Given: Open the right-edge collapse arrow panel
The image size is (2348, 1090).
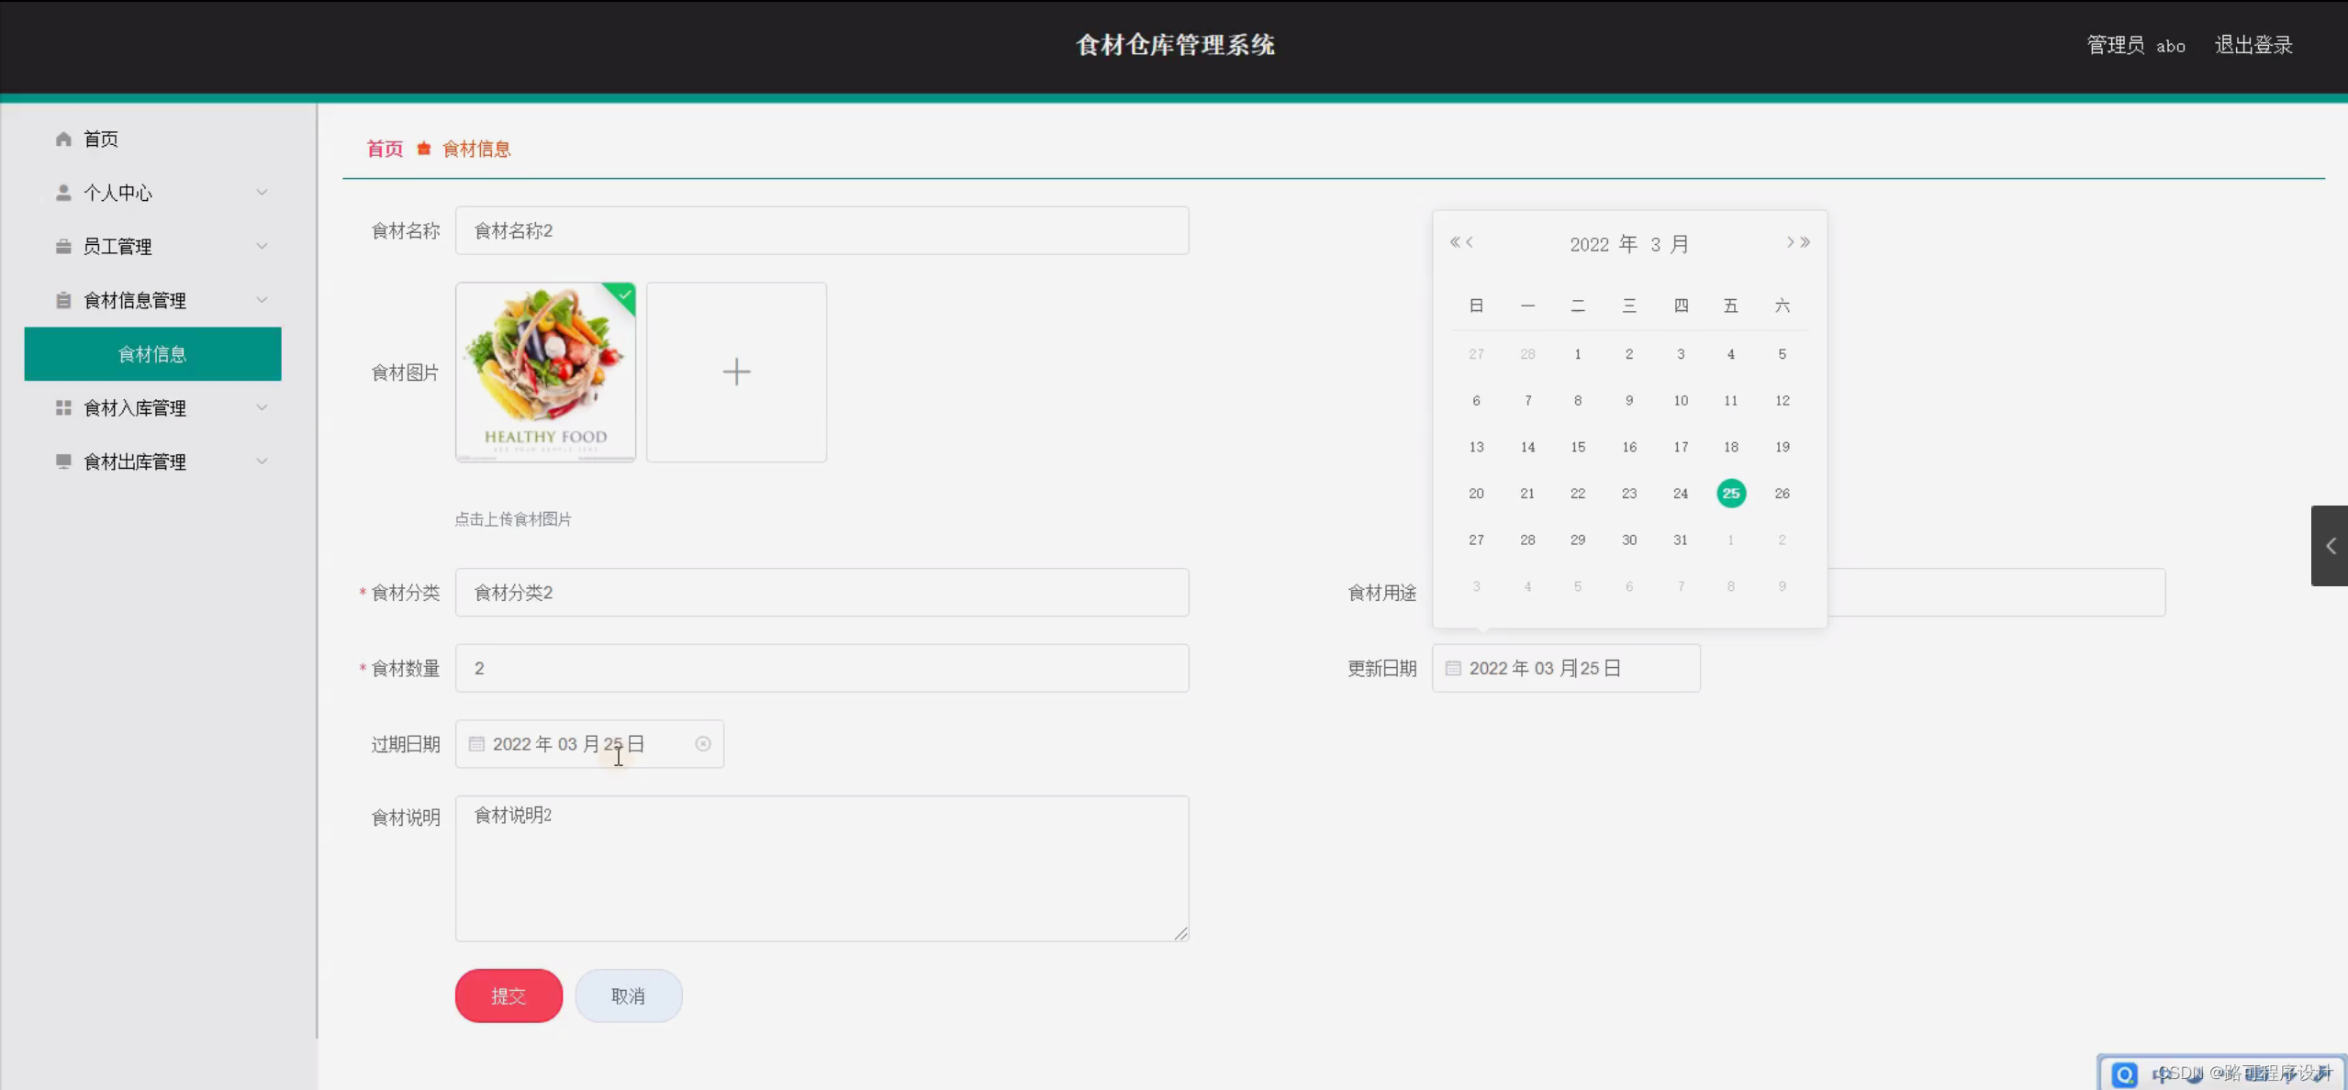Looking at the screenshot, I should point(2330,546).
